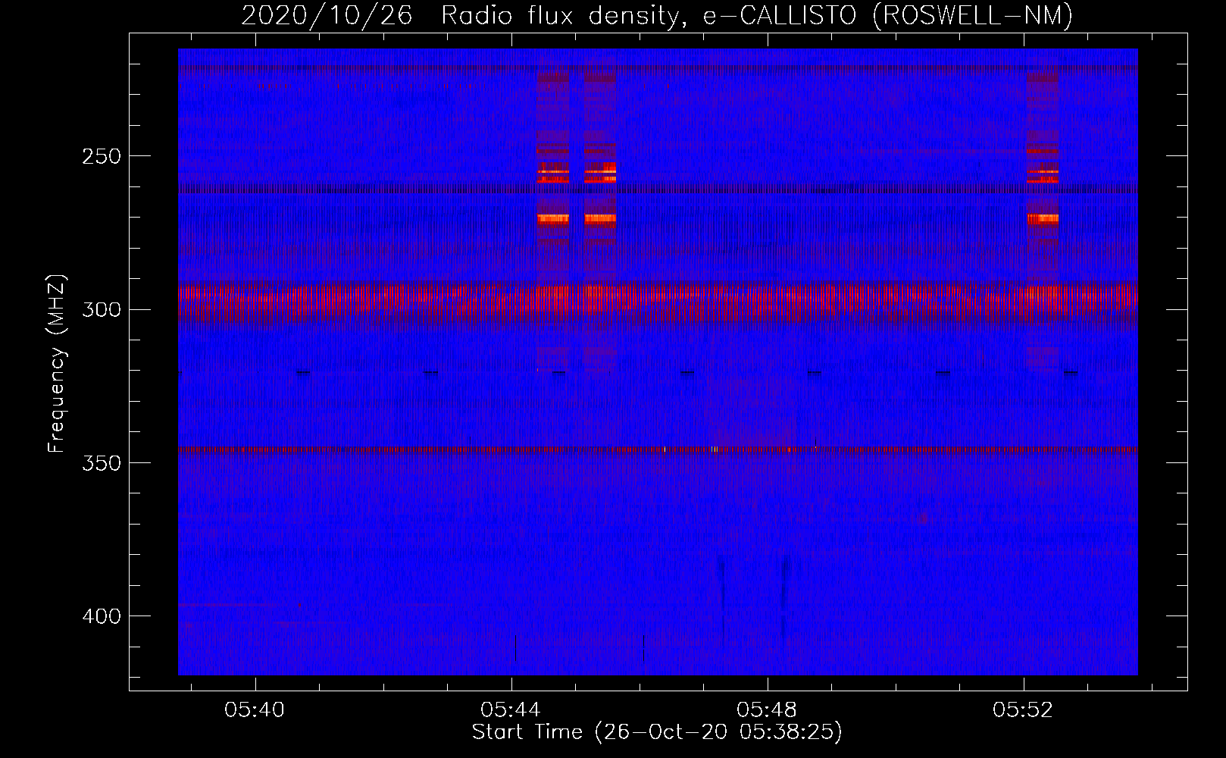Click the '05:44' time axis label
Screen dimensions: 1226x758
pyautogui.click(x=511, y=710)
